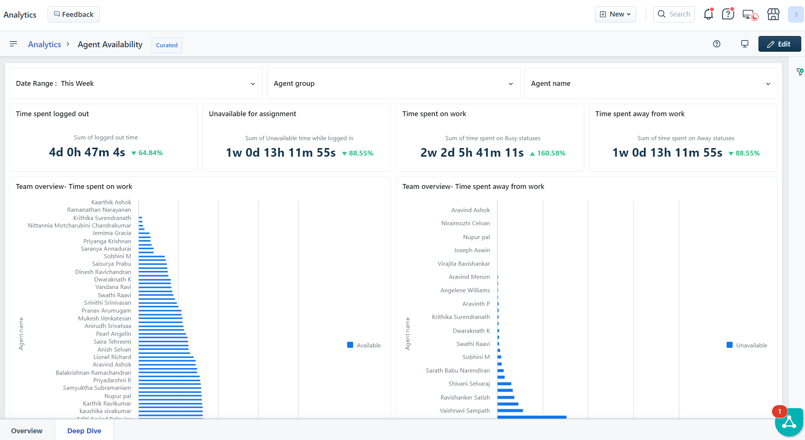
Task: Click the user profile avatar
Action: [x=796, y=15]
